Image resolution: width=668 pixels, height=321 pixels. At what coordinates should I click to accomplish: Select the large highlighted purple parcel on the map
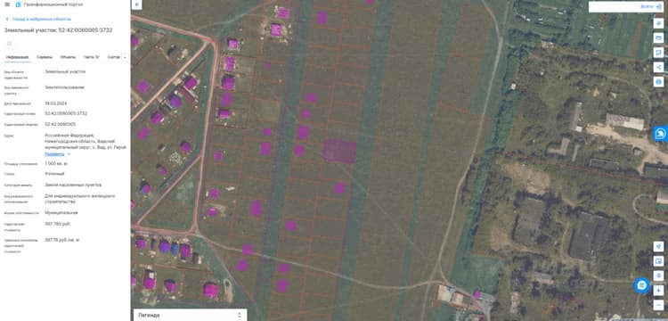coord(339,151)
